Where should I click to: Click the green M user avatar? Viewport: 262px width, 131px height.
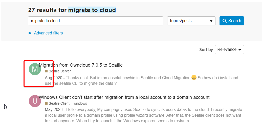(35, 69)
